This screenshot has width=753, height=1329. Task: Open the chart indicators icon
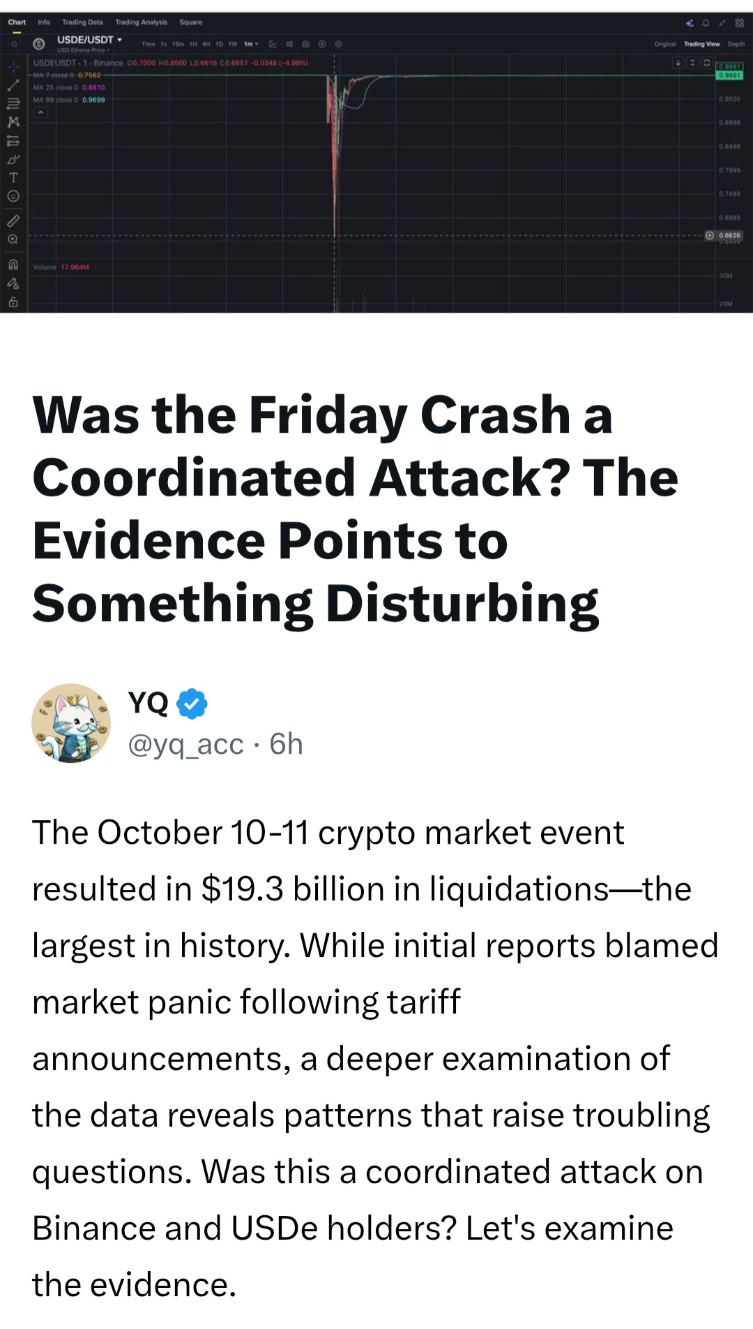(x=273, y=44)
